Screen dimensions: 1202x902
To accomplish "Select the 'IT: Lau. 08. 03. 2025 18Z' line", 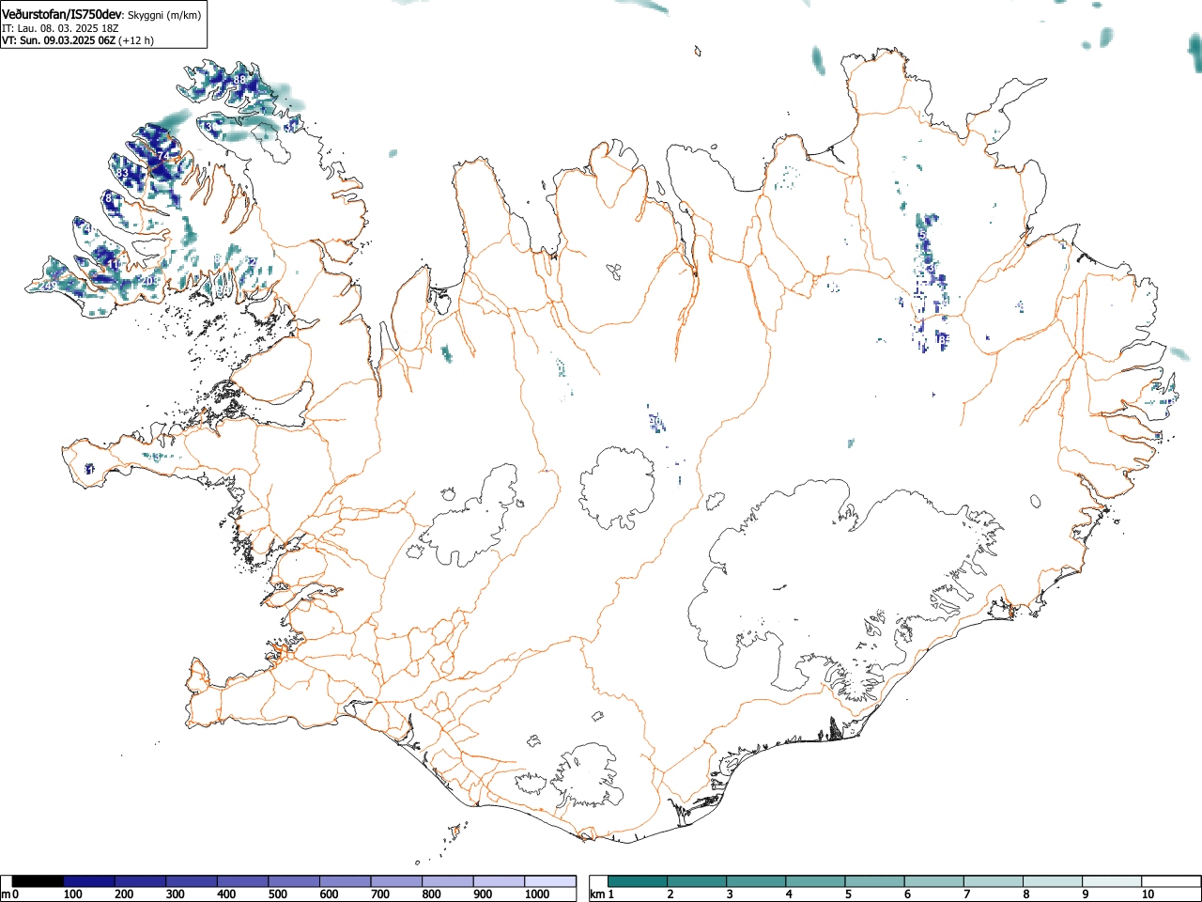I will [x=60, y=28].
